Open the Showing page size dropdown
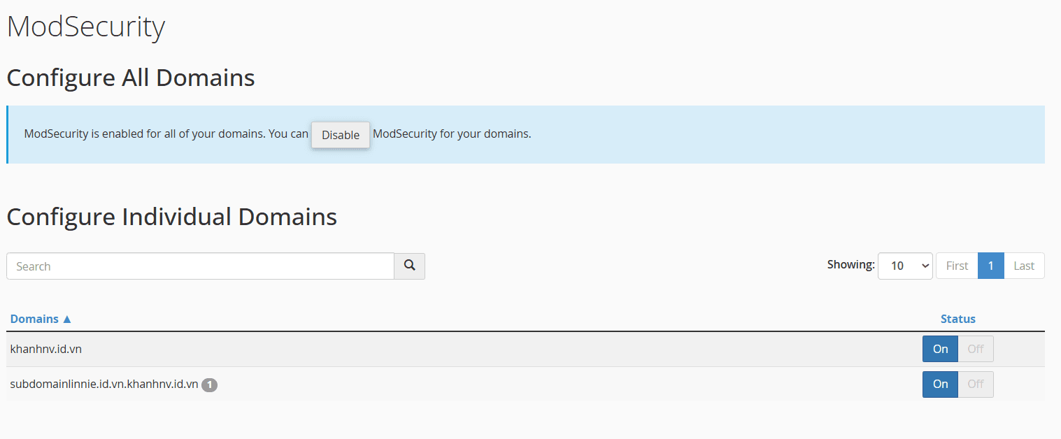 click(x=905, y=266)
